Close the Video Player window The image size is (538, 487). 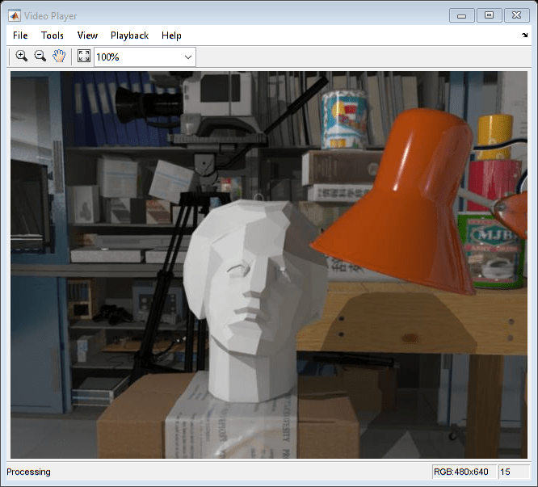click(516, 15)
